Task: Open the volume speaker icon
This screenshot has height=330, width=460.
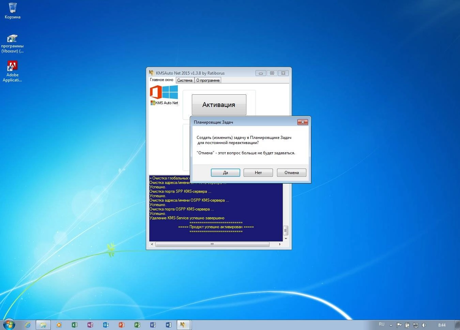Action: pos(424,325)
